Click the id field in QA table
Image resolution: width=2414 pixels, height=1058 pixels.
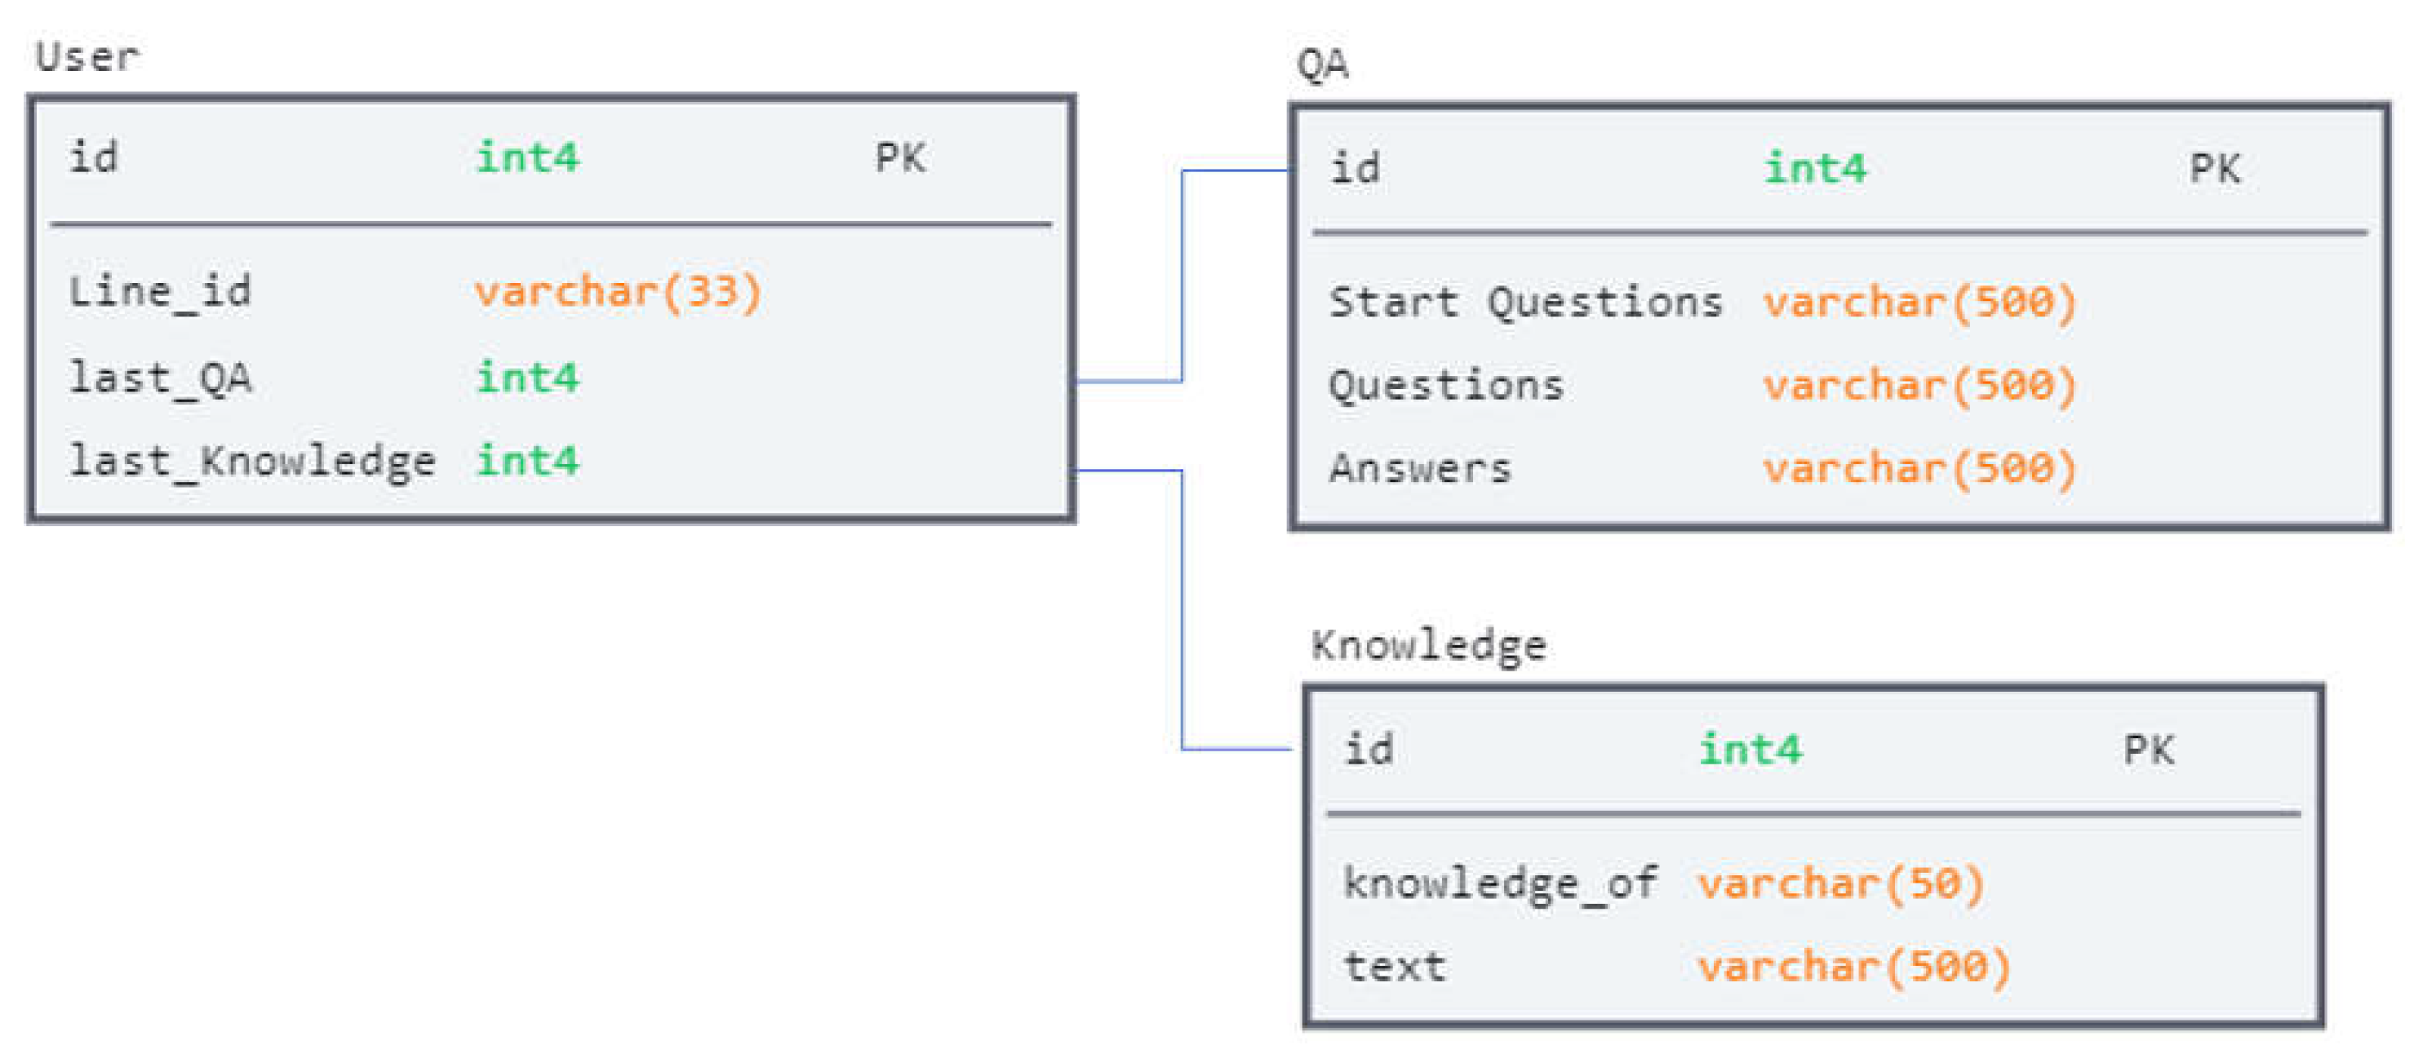click(x=1355, y=169)
